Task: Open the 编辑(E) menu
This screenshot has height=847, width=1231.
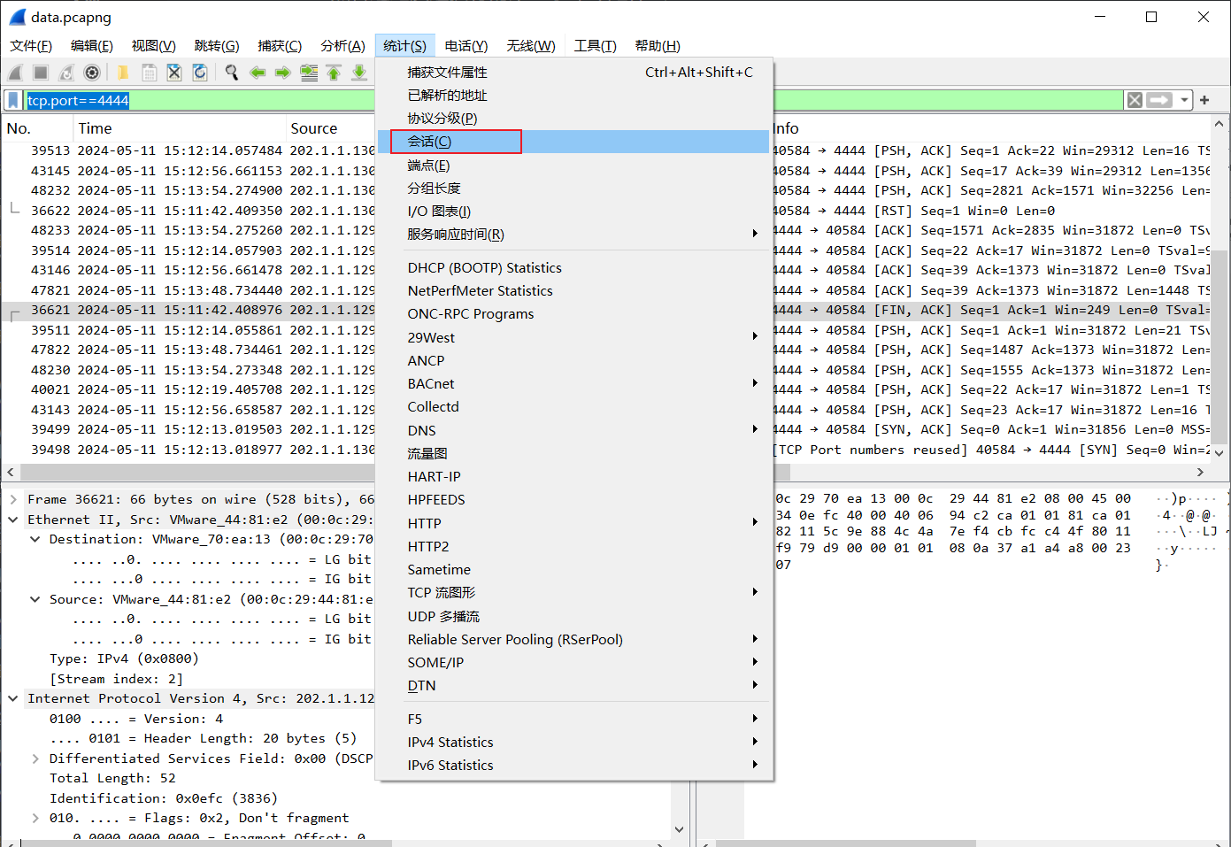Action: (92, 46)
